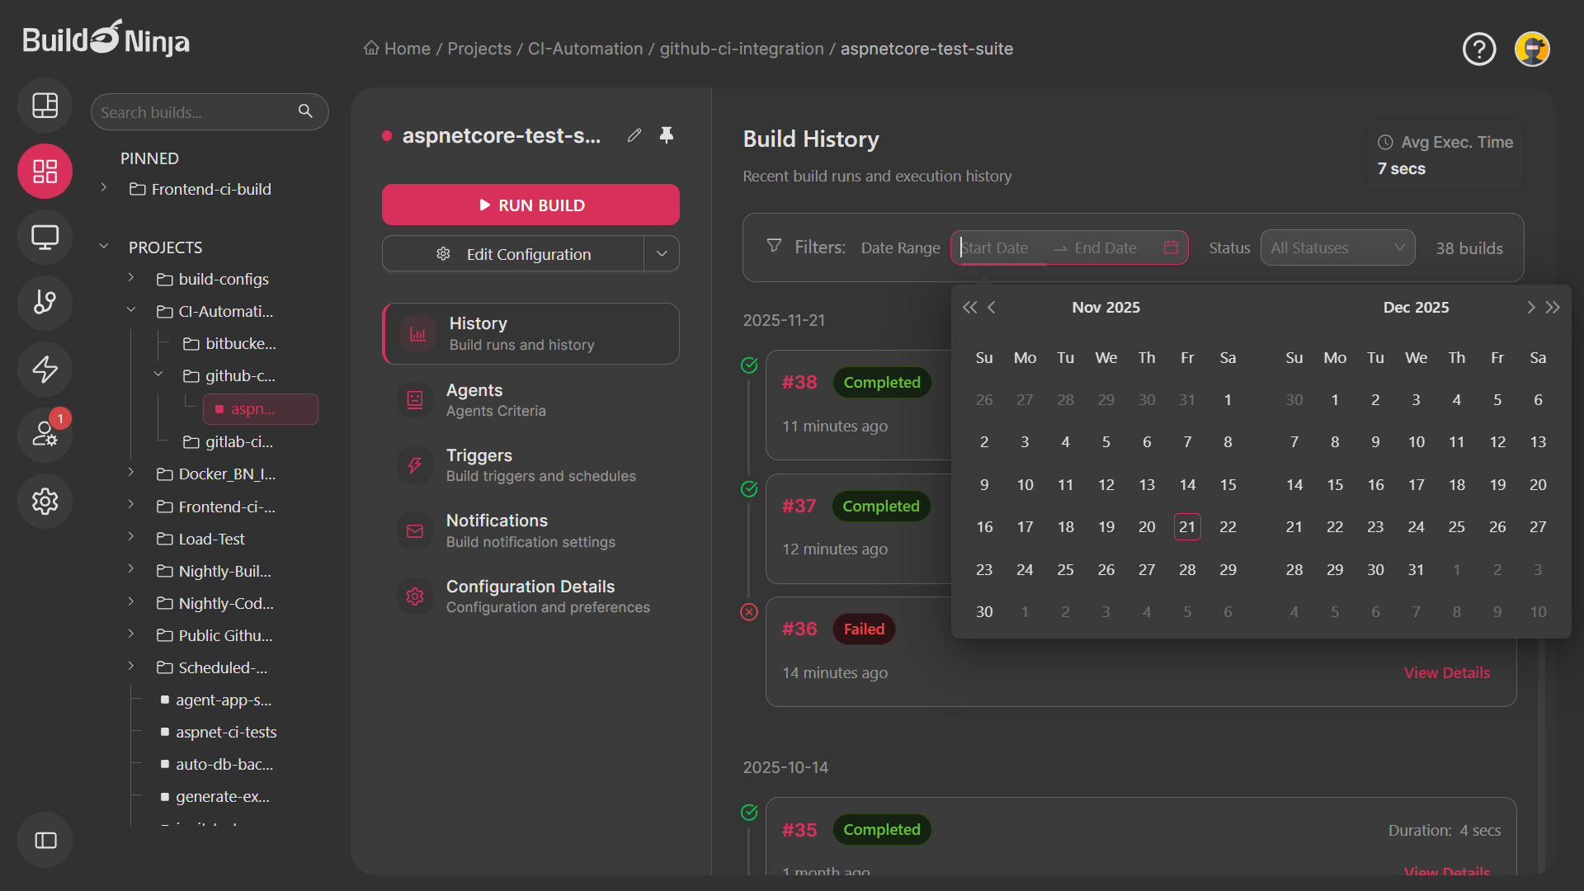Click View Details for build #36
This screenshot has height=891, width=1584.
pyautogui.click(x=1446, y=672)
